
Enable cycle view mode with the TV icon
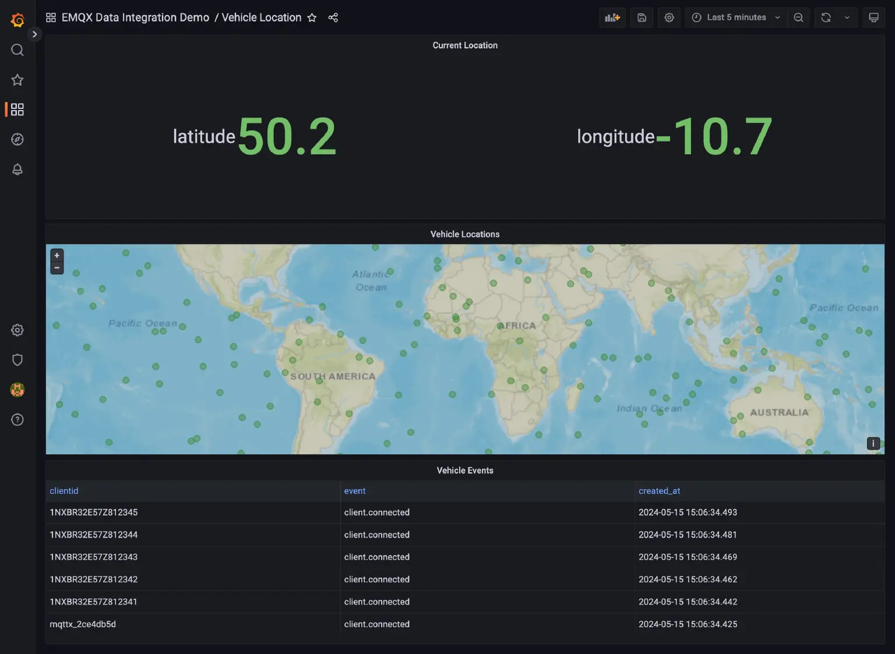[873, 17]
